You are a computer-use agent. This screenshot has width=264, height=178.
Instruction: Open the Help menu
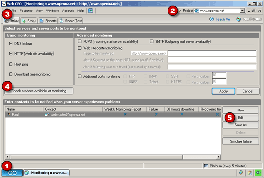click(x=81, y=11)
